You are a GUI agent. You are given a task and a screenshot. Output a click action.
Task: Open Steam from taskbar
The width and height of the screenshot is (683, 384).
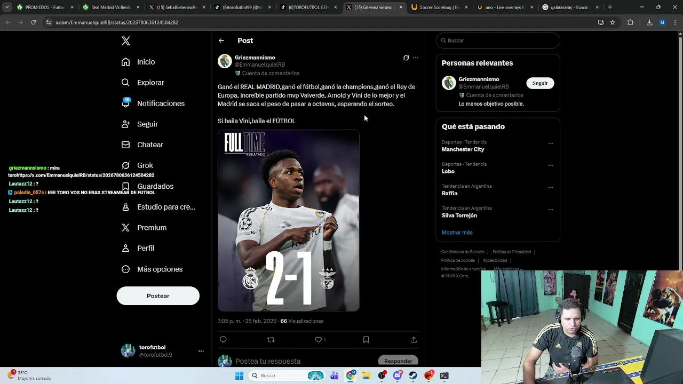413,375
